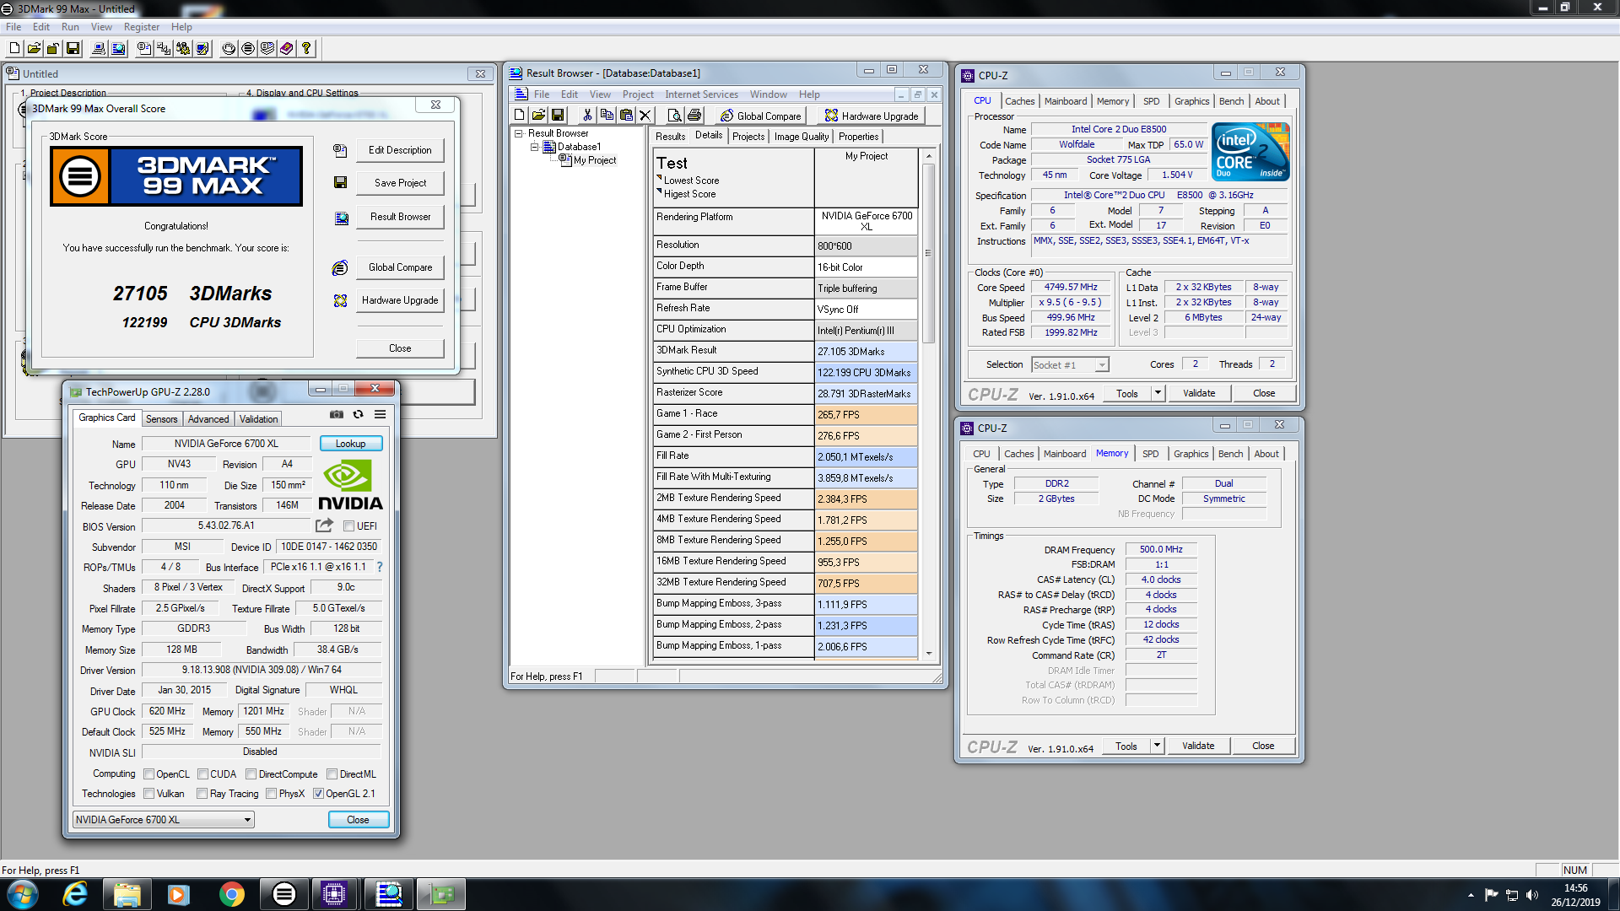Toggle the Ray Tracing checkbox in GPU-Z
Image resolution: width=1620 pixels, height=911 pixels.
202,794
